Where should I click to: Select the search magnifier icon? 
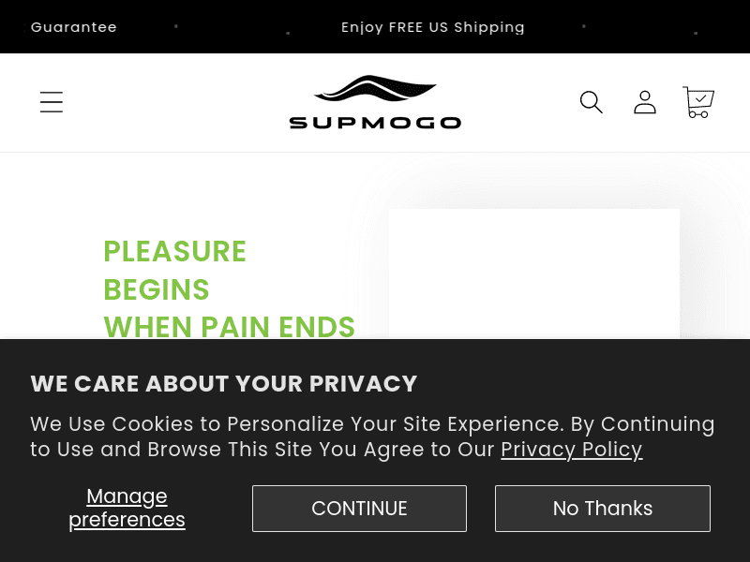(592, 102)
